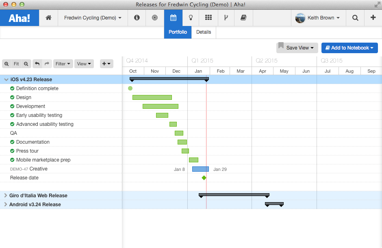Screen dimensions: 382x248
Task: Click the QA phase green bar
Action: (x=179, y=133)
